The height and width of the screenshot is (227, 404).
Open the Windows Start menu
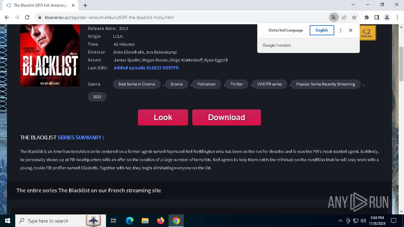8,221
